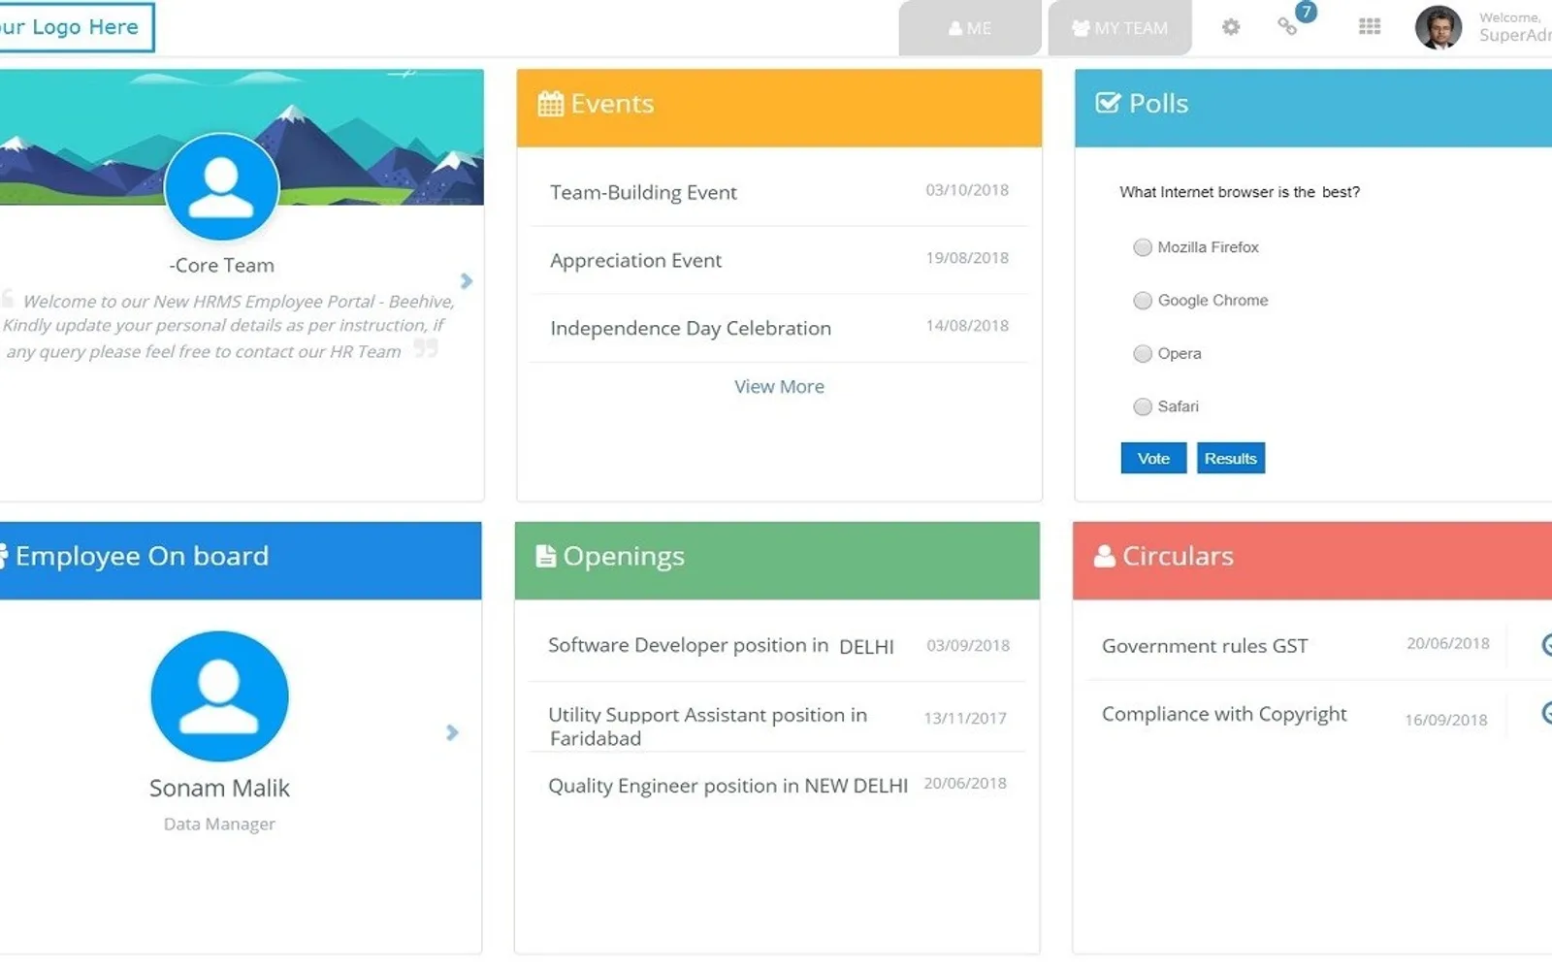Image resolution: width=1552 pixels, height=970 pixels.
Task: Click the Vote button
Action: click(x=1153, y=458)
